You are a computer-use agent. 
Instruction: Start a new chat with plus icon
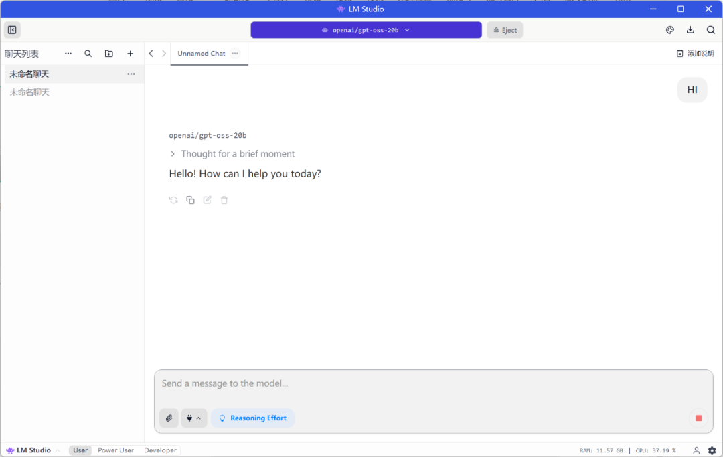coord(130,54)
